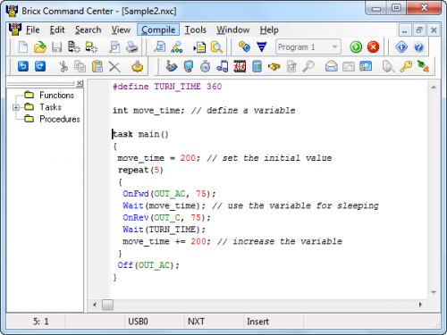Click the "repeat(5)" code line
Image resolution: width=447 pixels, height=335 pixels.
[140, 170]
